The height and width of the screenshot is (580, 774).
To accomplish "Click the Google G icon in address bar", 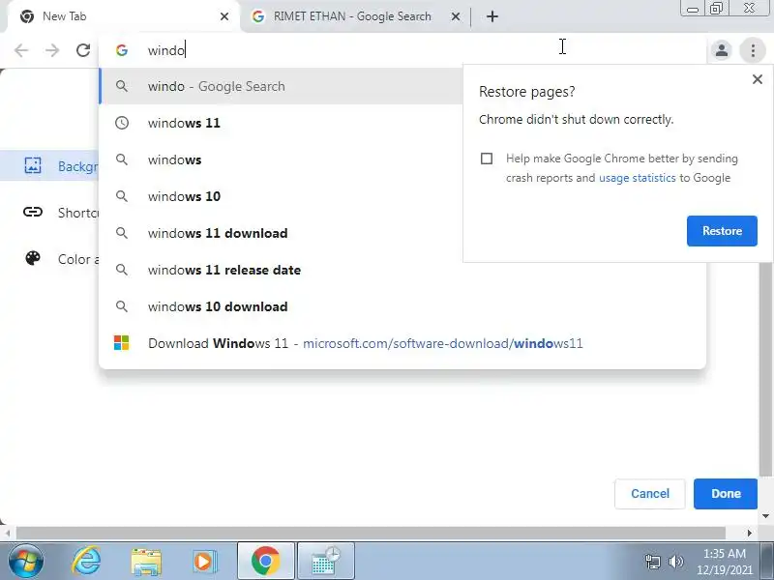I will pyautogui.click(x=122, y=50).
